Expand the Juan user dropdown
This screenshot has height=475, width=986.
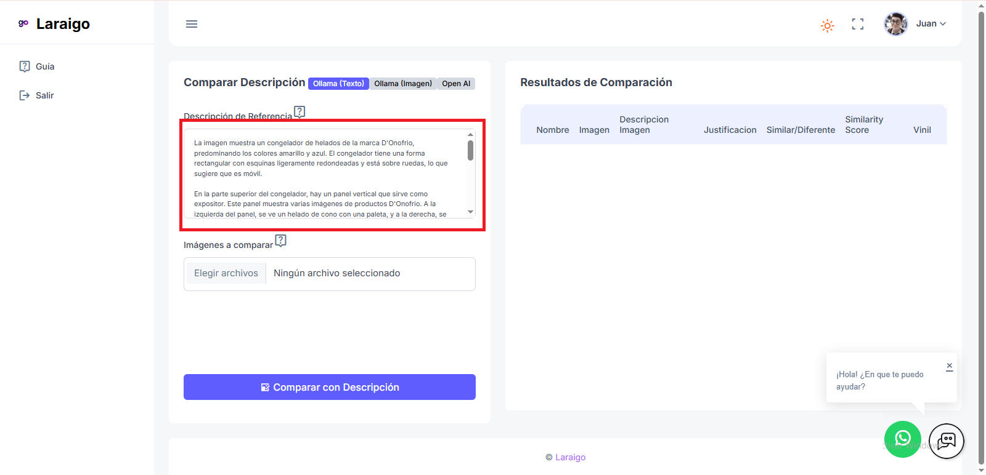(931, 24)
